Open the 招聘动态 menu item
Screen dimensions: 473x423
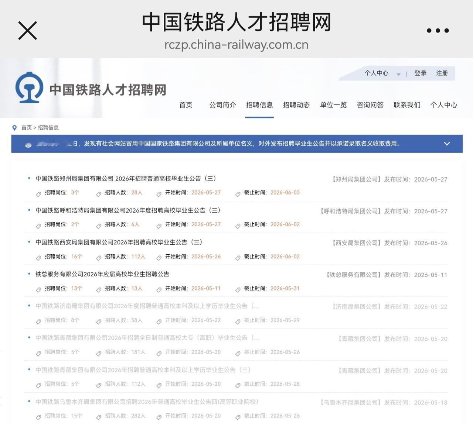click(296, 105)
